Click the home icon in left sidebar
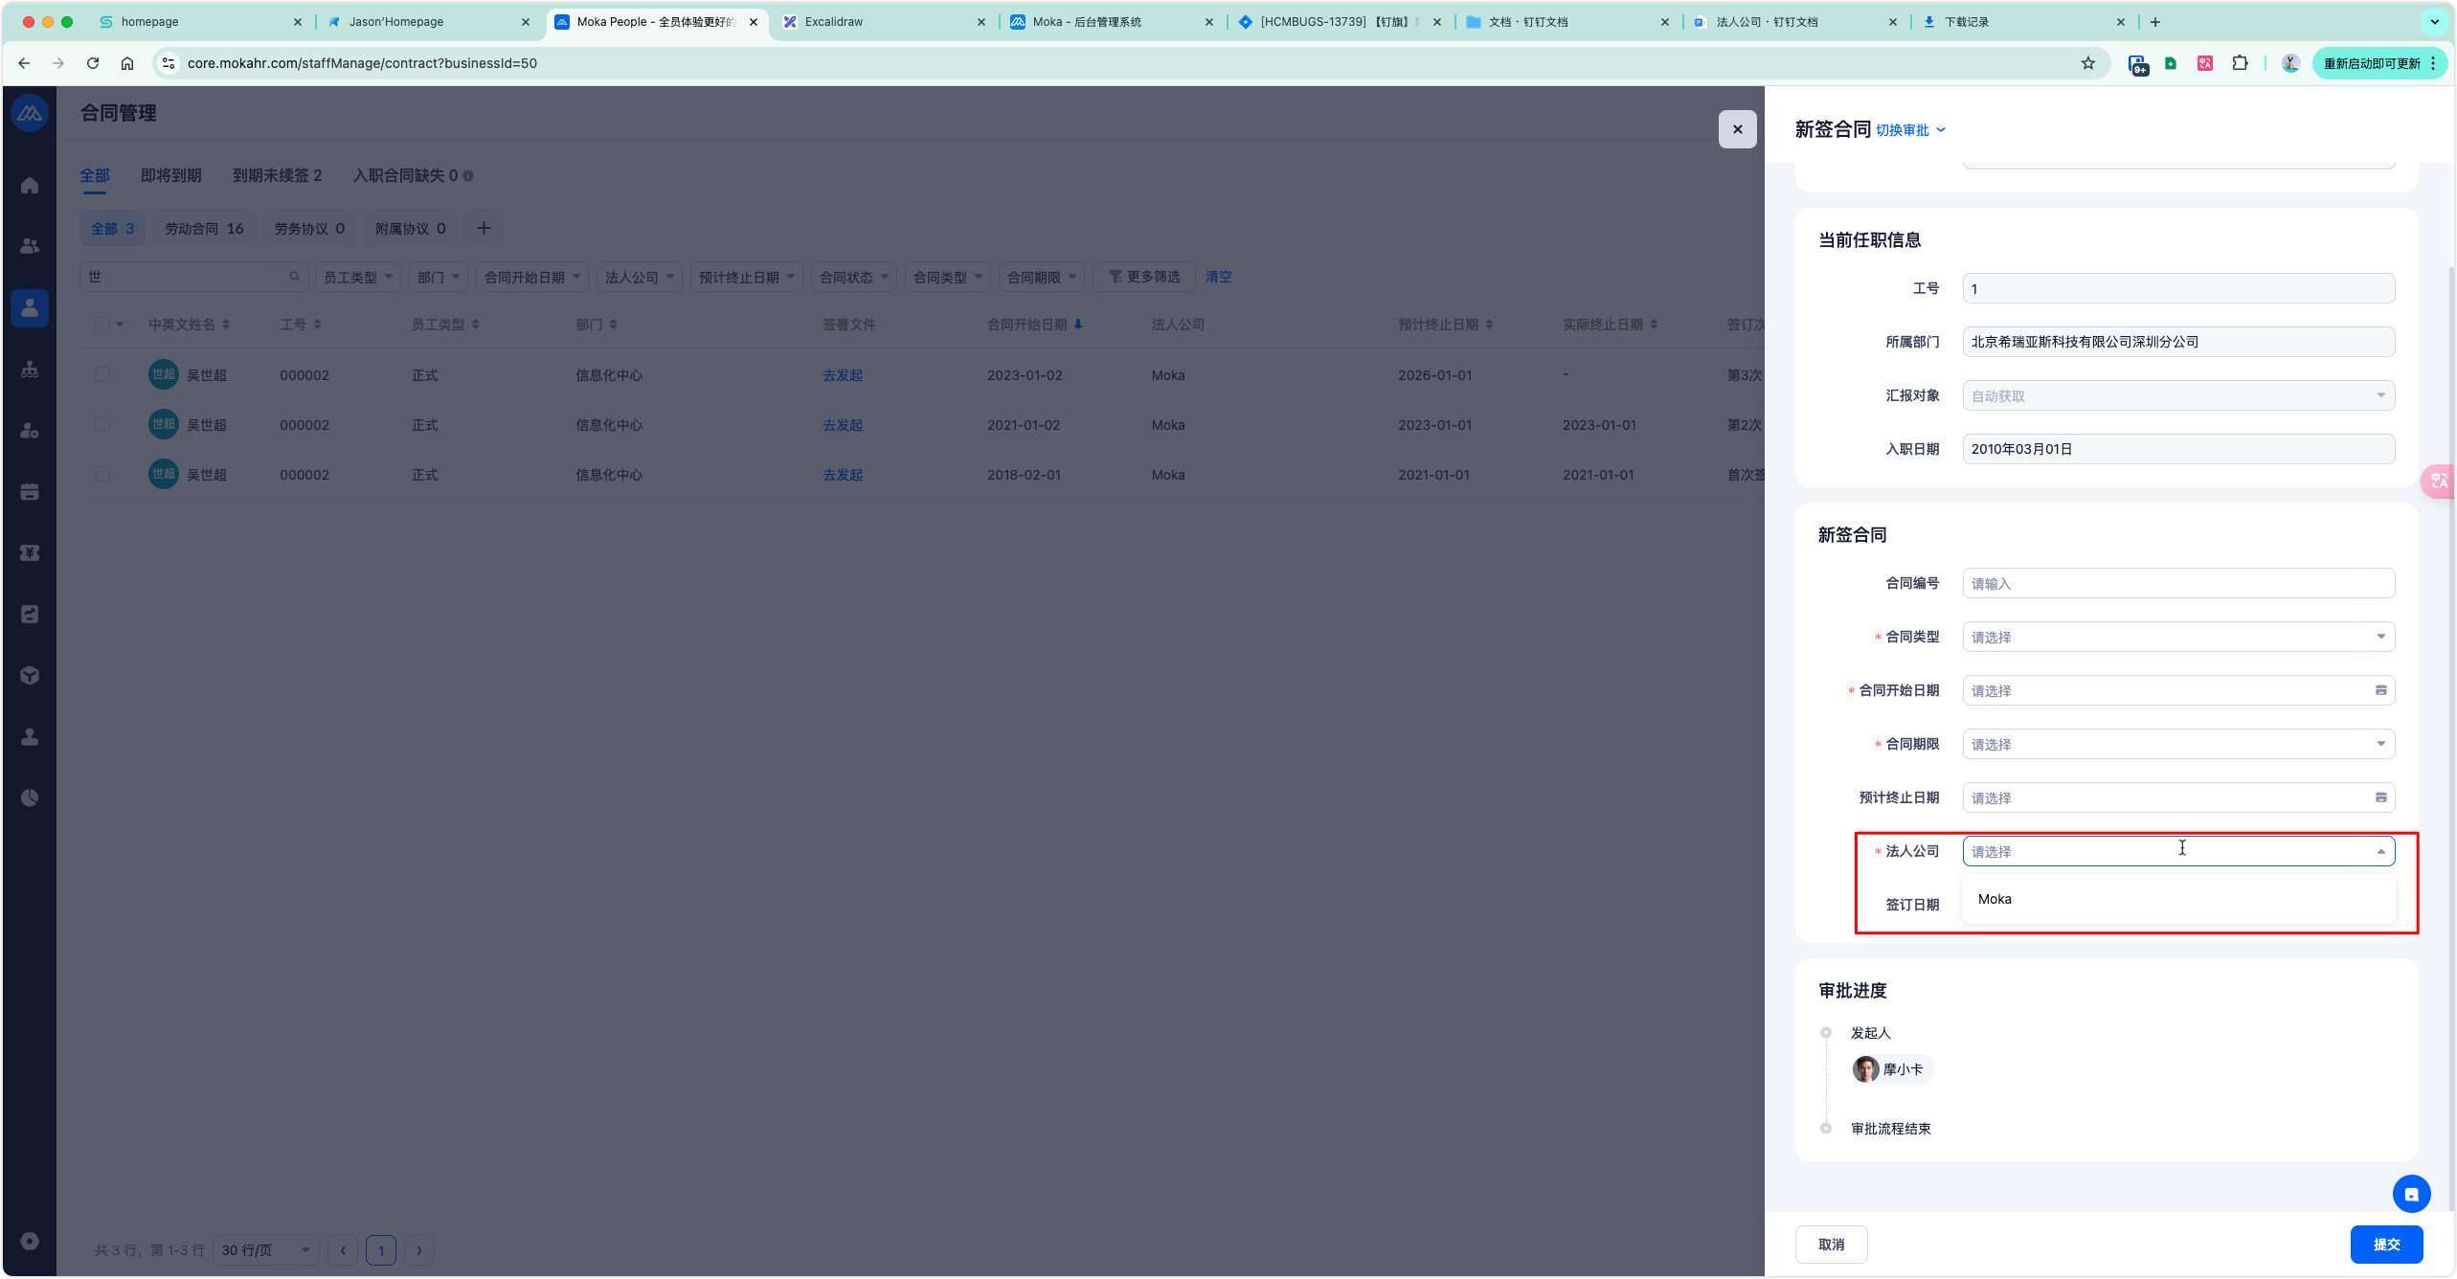This screenshot has width=2457, height=1279. [x=30, y=185]
